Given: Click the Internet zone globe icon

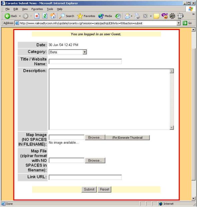Looking at the screenshot, I should [161, 204].
